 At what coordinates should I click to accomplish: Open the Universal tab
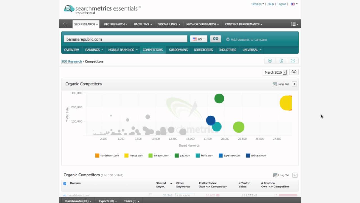252,50
